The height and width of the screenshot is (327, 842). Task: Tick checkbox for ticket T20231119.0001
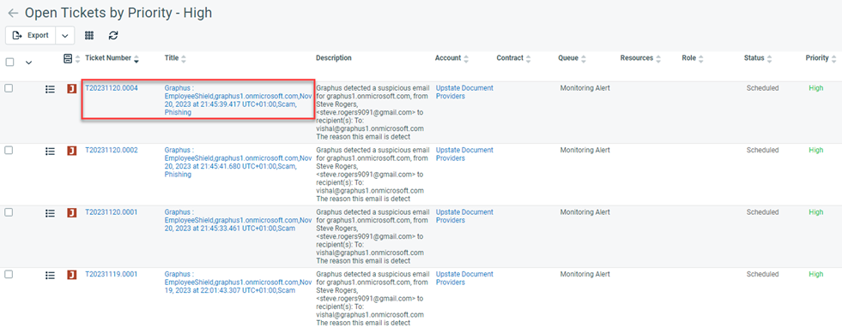coord(9,274)
